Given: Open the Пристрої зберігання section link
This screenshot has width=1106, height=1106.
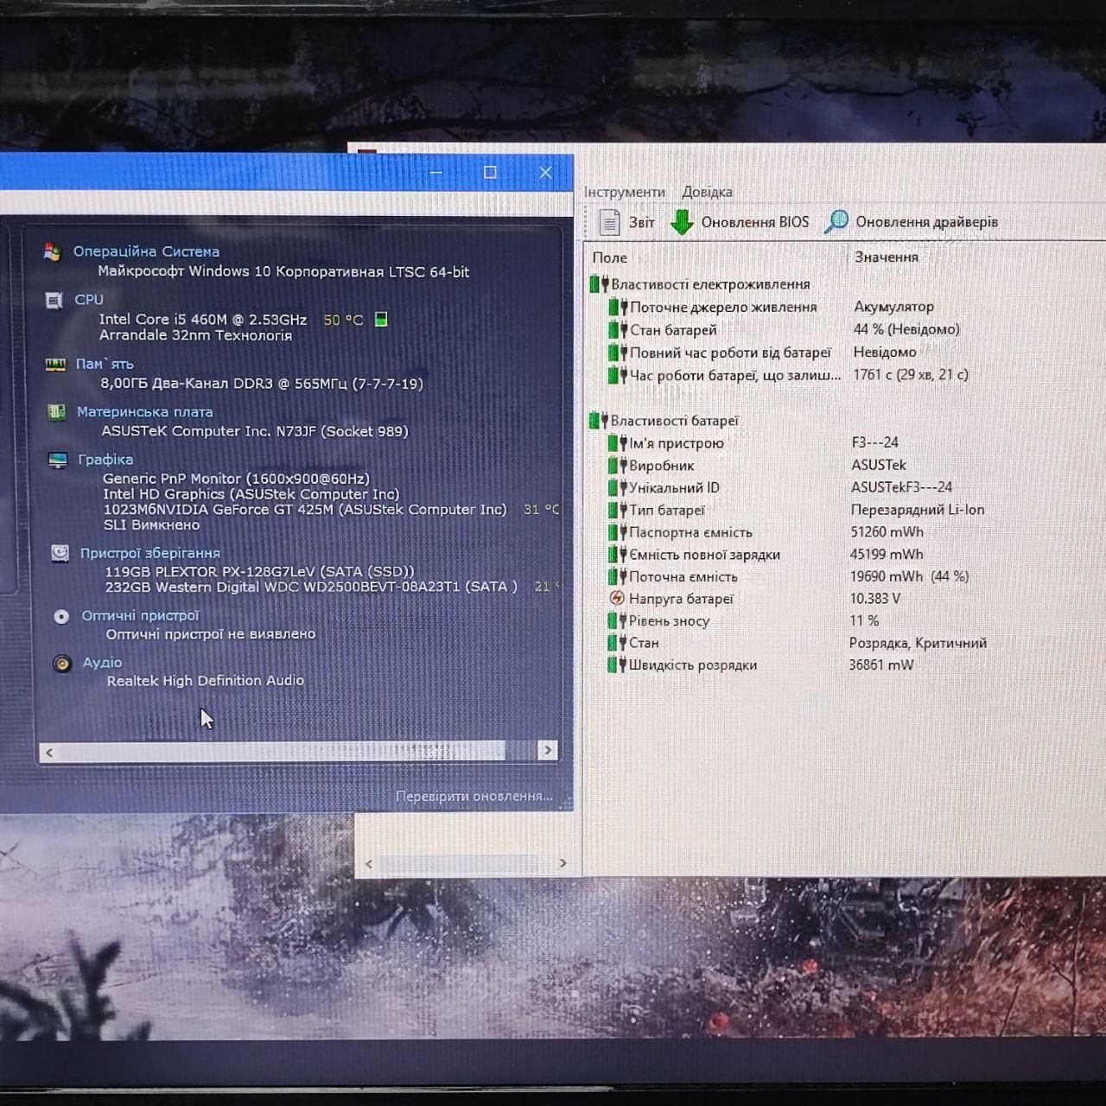Looking at the screenshot, I should coord(150,553).
